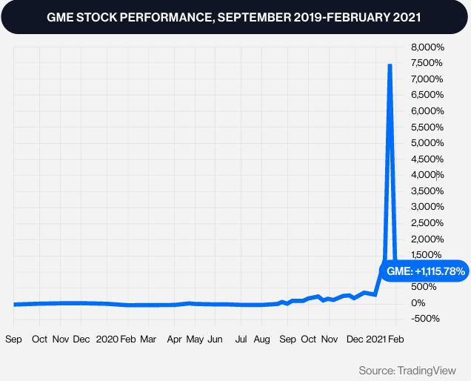The height and width of the screenshot is (381, 471).
Task: Select the 3,500% y-axis label
Action: coord(427,191)
